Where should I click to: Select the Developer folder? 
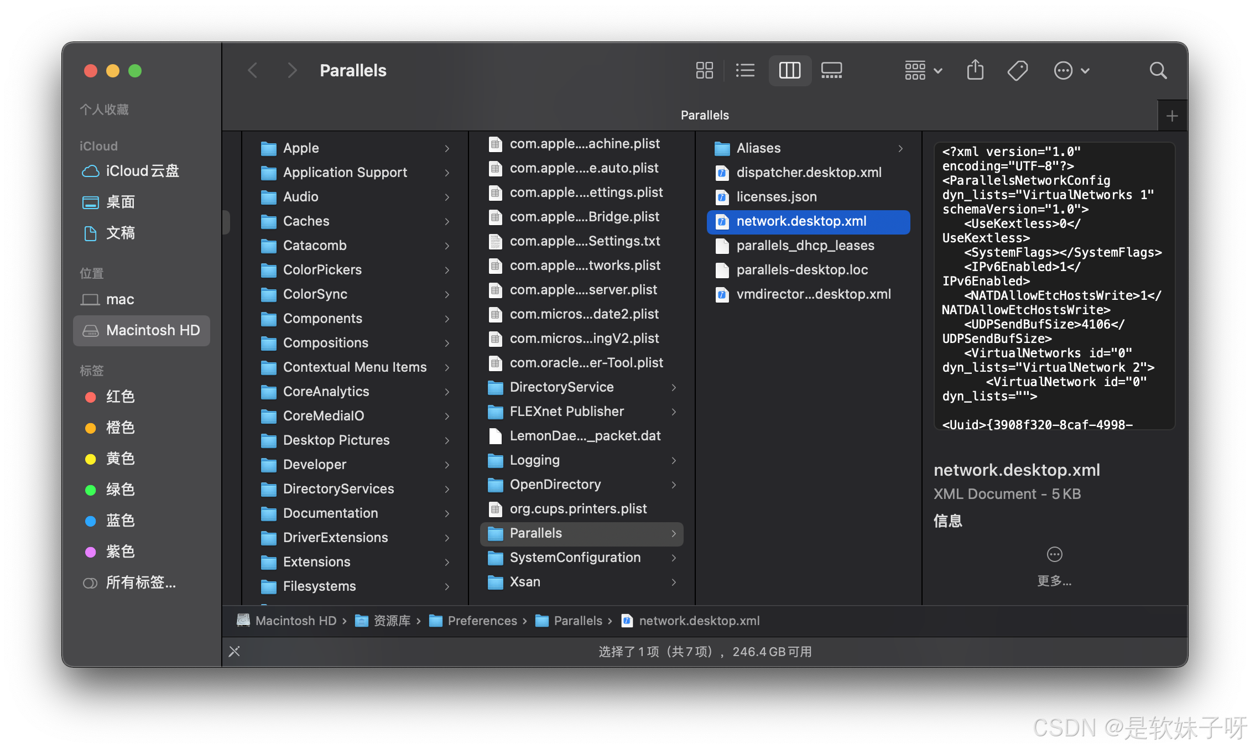pyautogui.click(x=356, y=465)
